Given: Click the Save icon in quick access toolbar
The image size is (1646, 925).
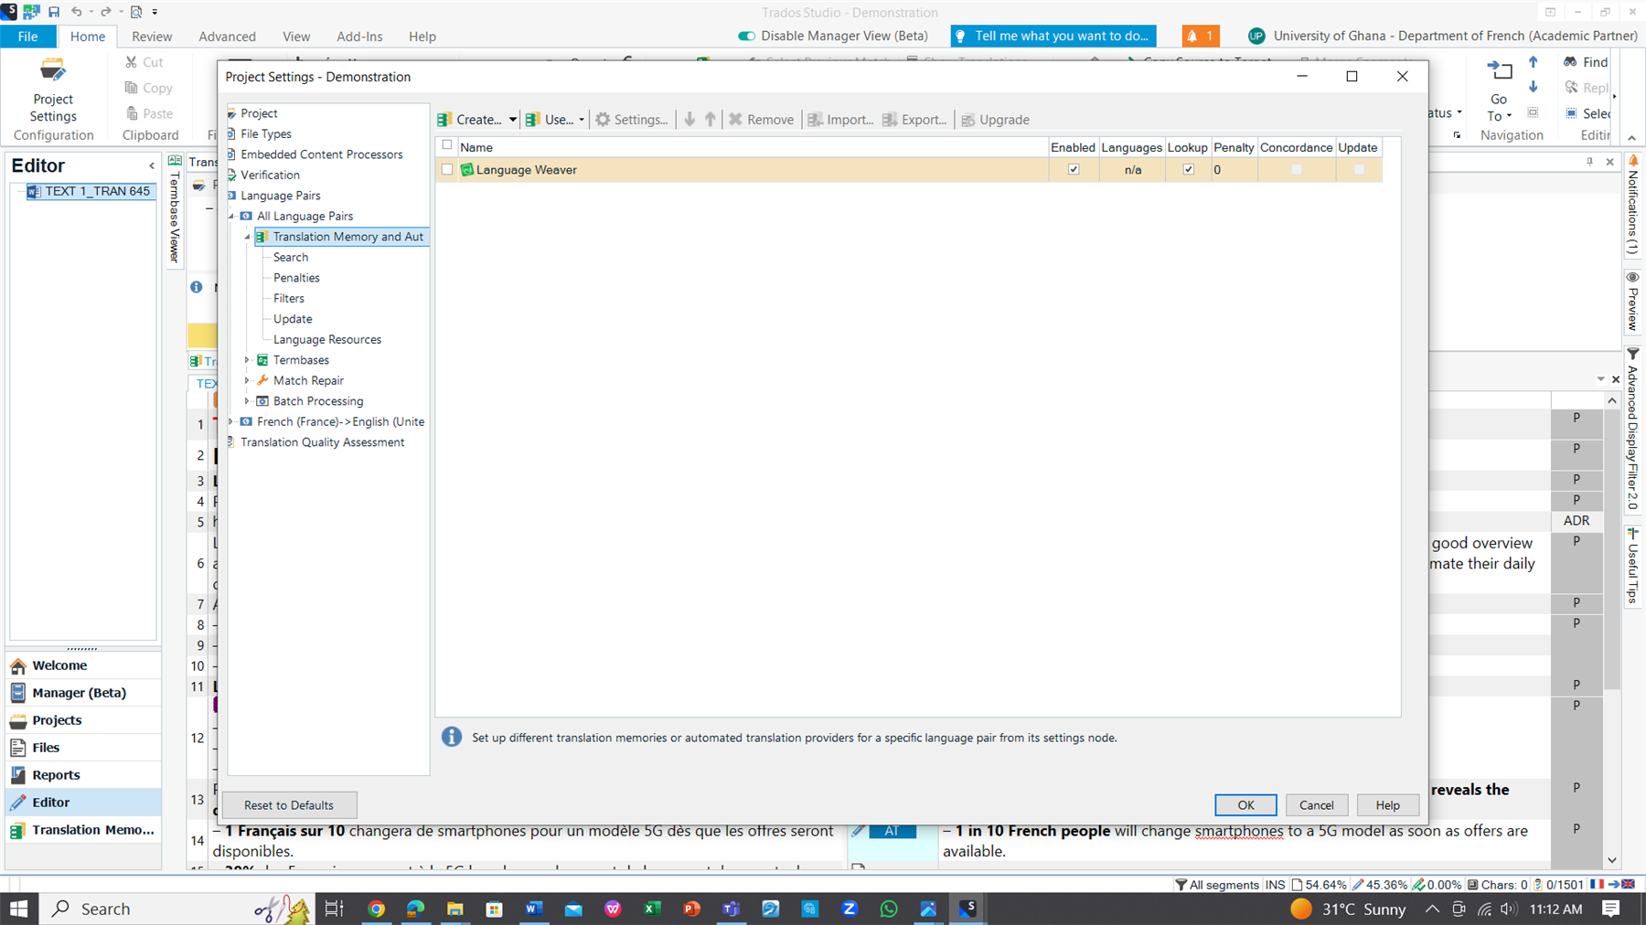Looking at the screenshot, I should tap(54, 12).
